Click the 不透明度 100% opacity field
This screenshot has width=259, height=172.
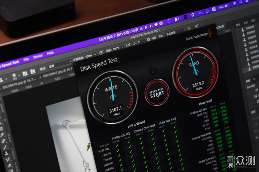point(89,56)
